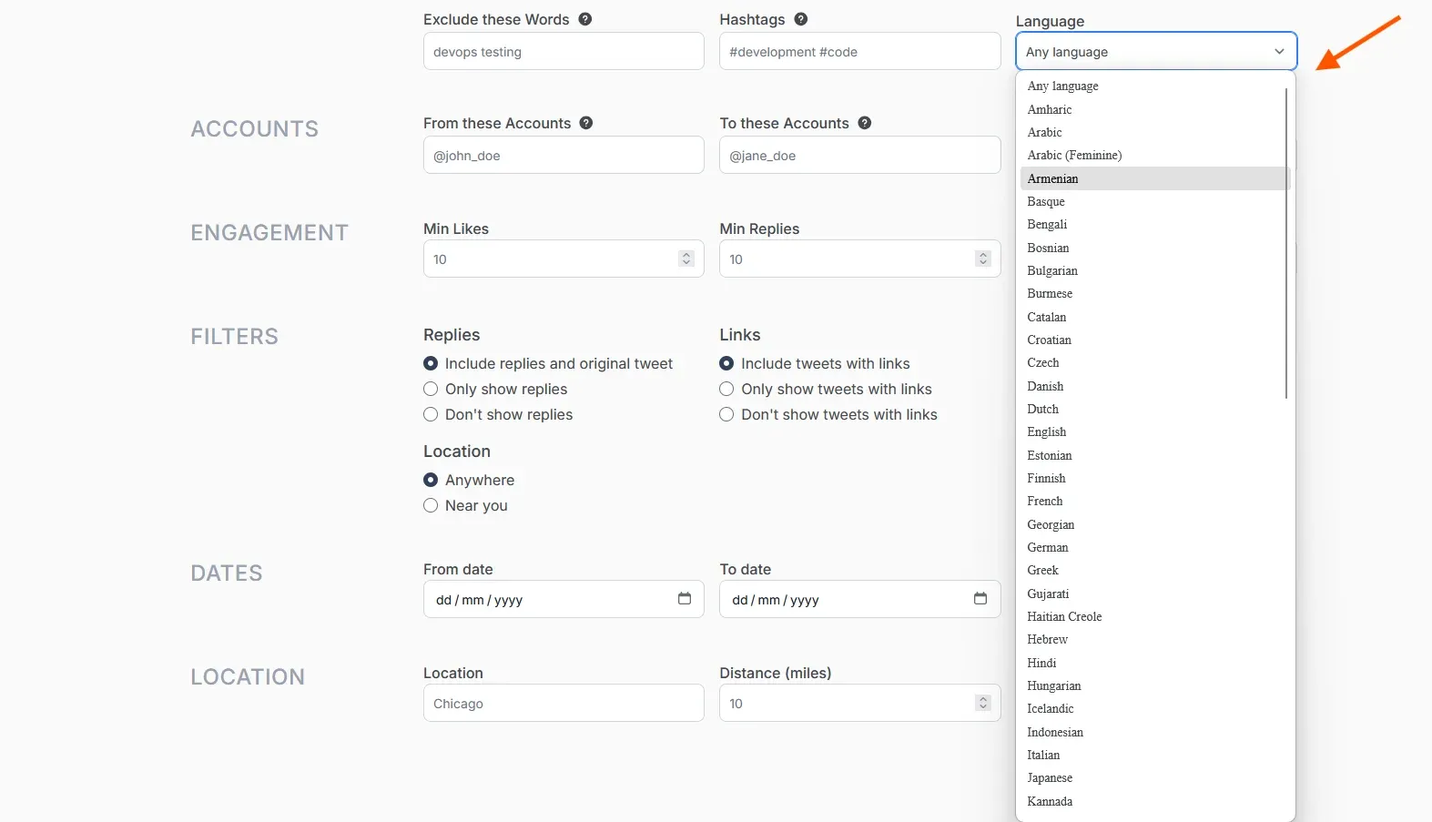This screenshot has height=822, width=1432.
Task: Pick Bulgarian from the dropdown
Action: (x=1154, y=270)
